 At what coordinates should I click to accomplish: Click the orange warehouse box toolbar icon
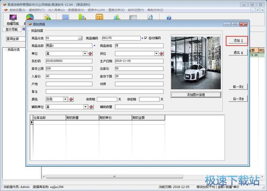click(x=99, y=17)
